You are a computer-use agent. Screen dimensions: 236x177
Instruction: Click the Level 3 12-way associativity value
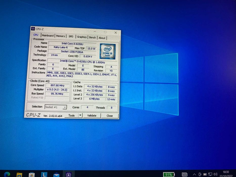pyautogui.click(x=111, y=99)
